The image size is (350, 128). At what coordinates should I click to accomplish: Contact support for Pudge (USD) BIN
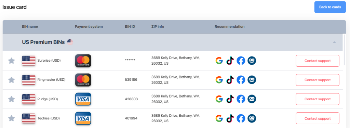click(x=318, y=99)
